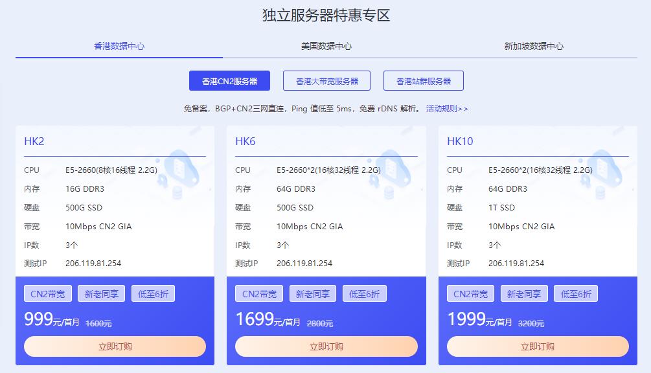The image size is (651, 373).
Task: Click 16G DDR3 memory value on HK2
Action: pyautogui.click(x=85, y=189)
